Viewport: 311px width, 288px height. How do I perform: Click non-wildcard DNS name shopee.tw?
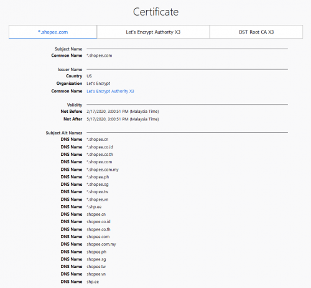(96, 267)
